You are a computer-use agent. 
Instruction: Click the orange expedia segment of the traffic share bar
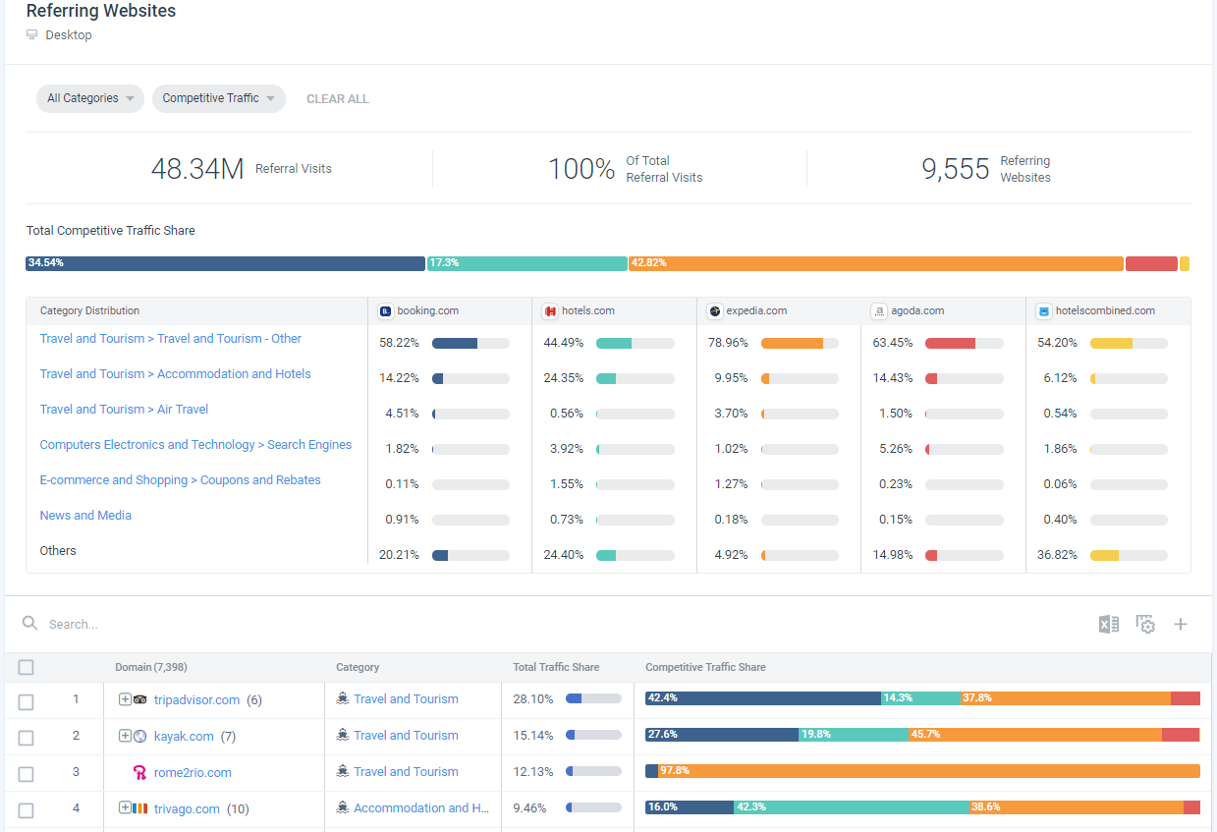click(874, 262)
